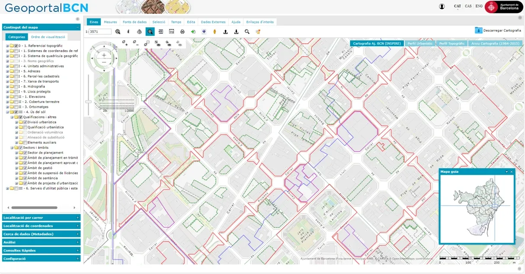Select Arxiu Cartografia (1984-2015) profile
525x274 pixels.
click(x=495, y=44)
